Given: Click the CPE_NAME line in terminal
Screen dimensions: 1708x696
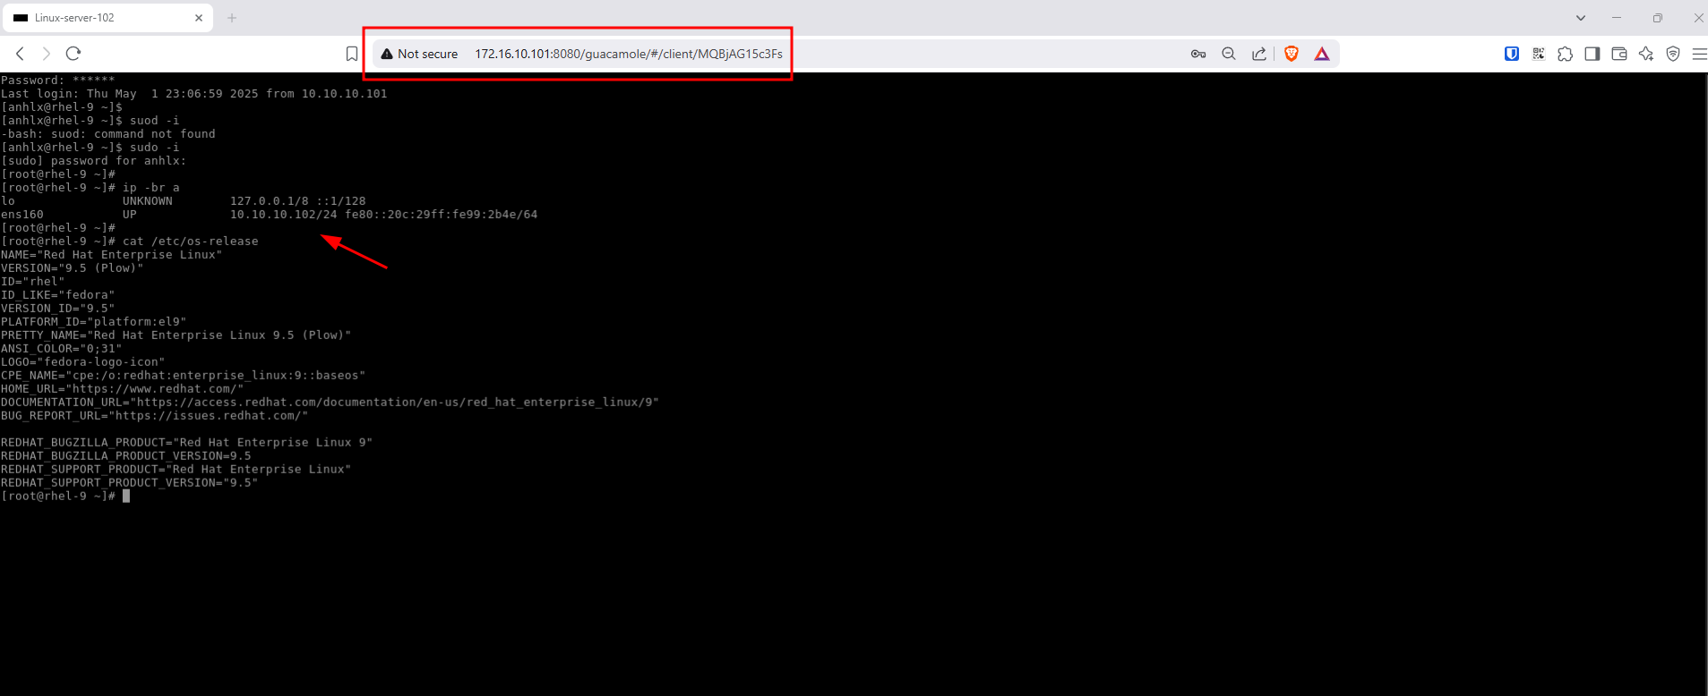Looking at the screenshot, I should pyautogui.click(x=184, y=376).
